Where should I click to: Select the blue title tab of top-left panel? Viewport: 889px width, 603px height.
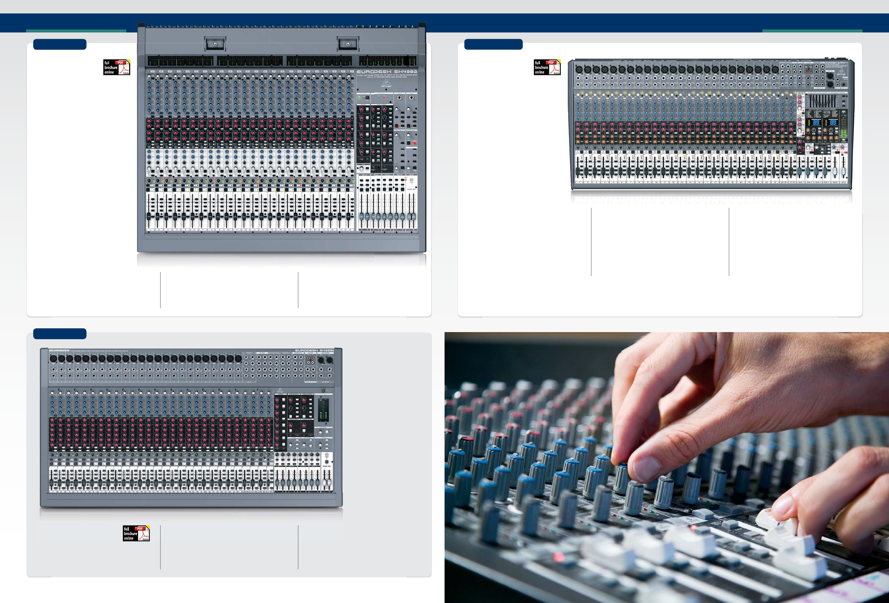point(60,44)
